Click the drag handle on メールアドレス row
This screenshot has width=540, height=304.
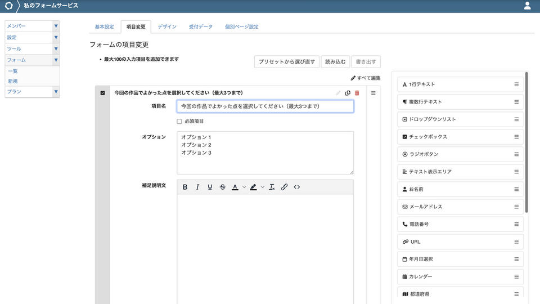pyautogui.click(x=516, y=207)
